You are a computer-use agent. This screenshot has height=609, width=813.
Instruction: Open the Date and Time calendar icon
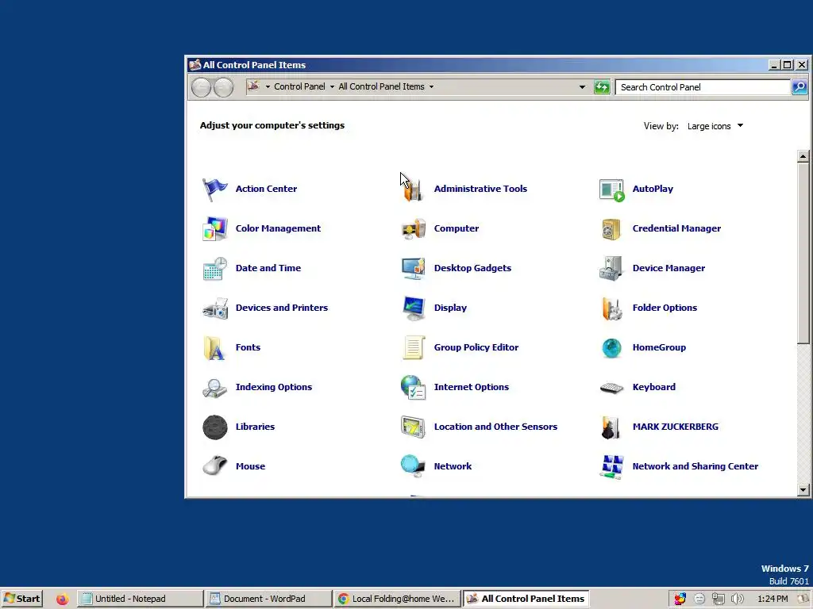[x=214, y=268]
